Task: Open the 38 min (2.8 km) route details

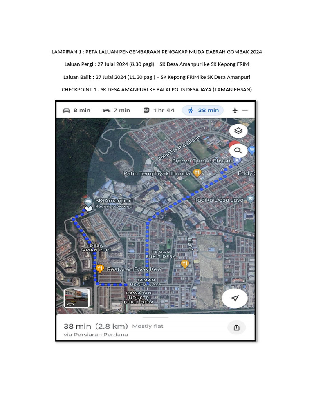Action: point(96,326)
